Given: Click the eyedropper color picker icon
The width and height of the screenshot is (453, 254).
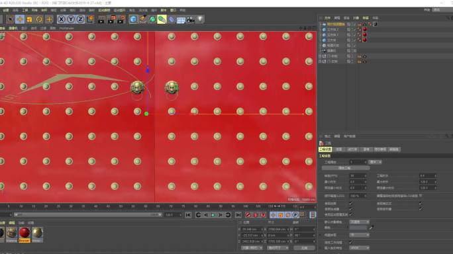Looking at the screenshot, I should point(372,228).
